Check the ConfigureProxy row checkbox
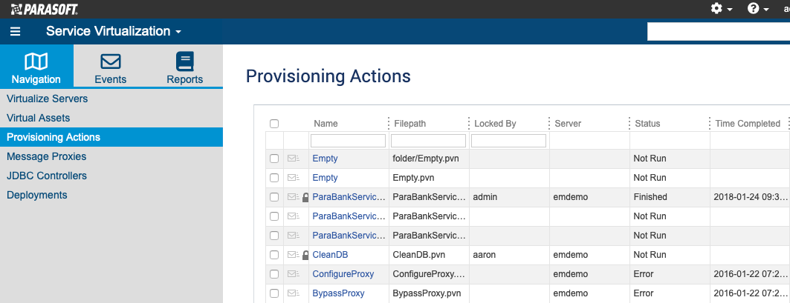This screenshot has width=790, height=303. (x=274, y=274)
